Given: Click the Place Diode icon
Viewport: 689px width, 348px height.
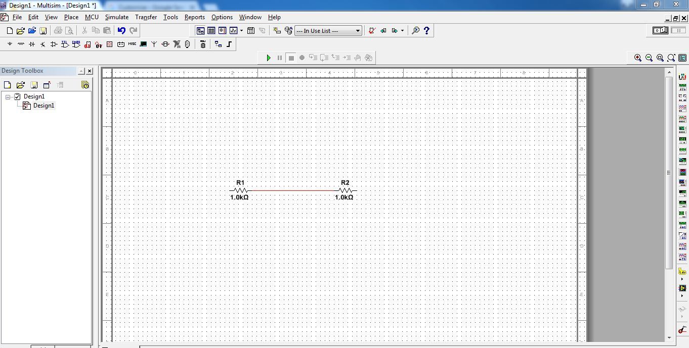Looking at the screenshot, I should coord(31,44).
